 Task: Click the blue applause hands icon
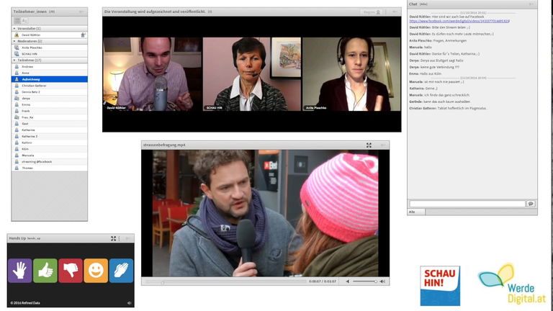(x=121, y=271)
